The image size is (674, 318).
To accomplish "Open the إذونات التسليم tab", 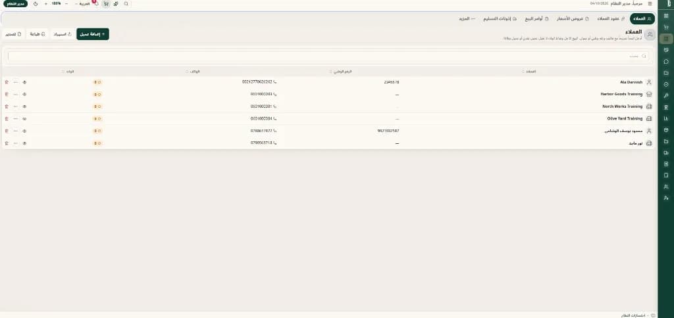I will coord(500,19).
